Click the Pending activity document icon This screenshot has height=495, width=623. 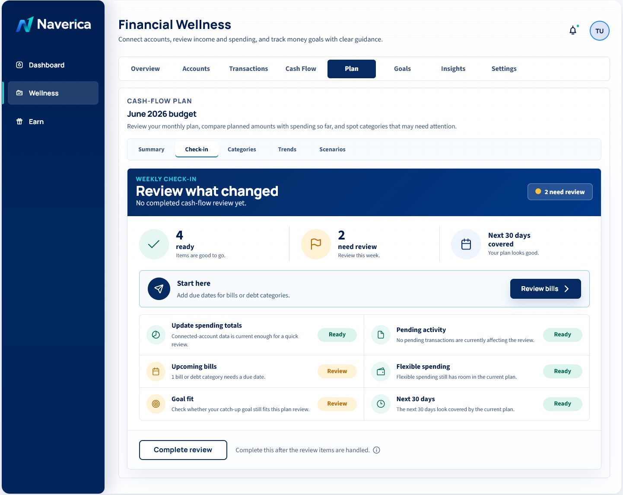(x=381, y=335)
